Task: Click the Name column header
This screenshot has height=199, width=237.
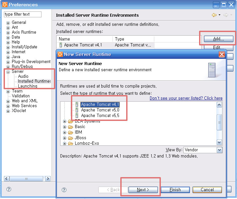Action: 85,39
